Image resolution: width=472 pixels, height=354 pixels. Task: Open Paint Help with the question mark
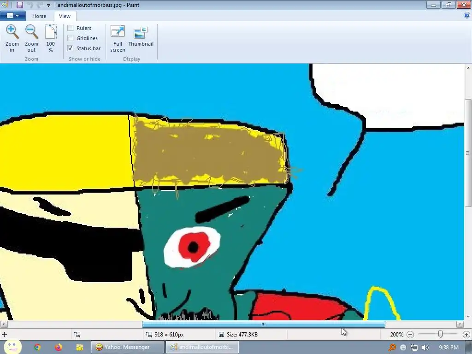click(467, 16)
